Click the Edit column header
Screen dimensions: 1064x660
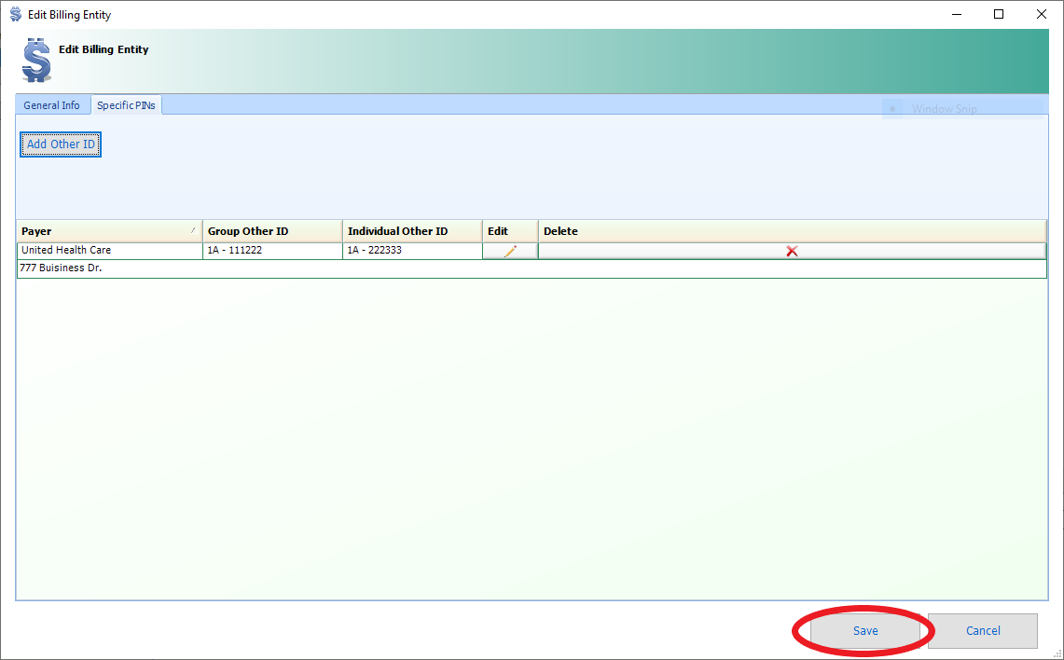pyautogui.click(x=509, y=231)
